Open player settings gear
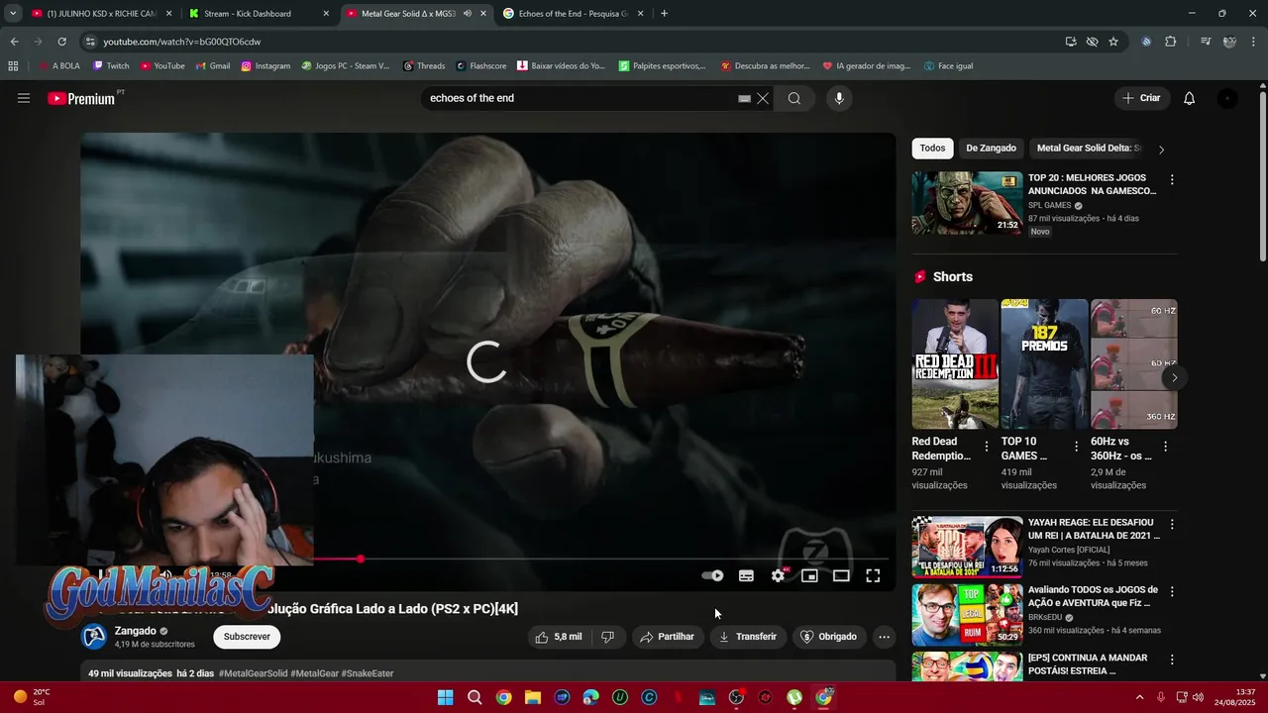Image resolution: width=1268 pixels, height=713 pixels. 779,575
